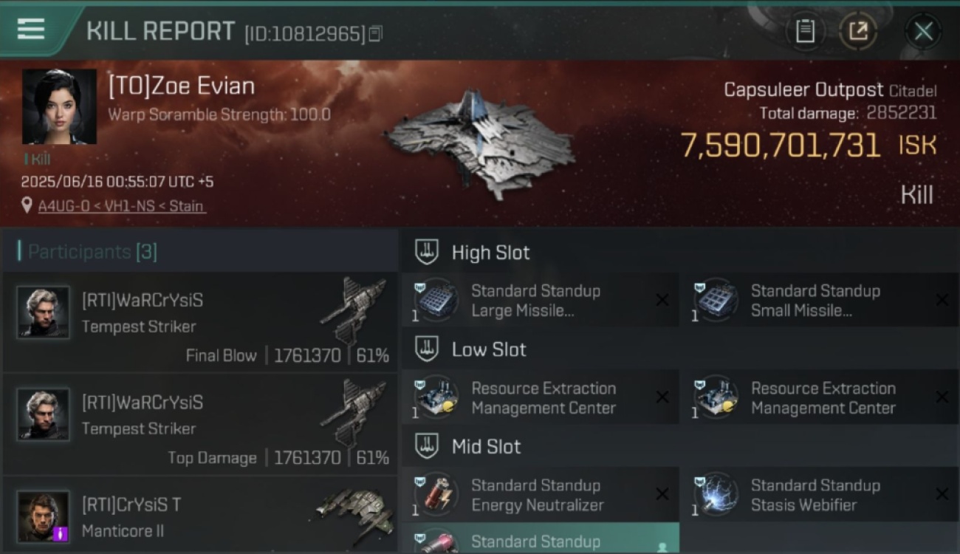Open the A4UG-0 location link
The image size is (960, 554).
tap(122, 206)
